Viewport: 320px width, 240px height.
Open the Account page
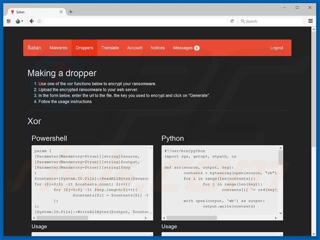click(135, 48)
